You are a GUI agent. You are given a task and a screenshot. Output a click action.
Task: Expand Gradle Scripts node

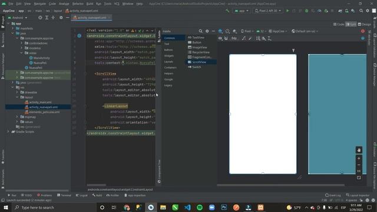(x=8, y=132)
